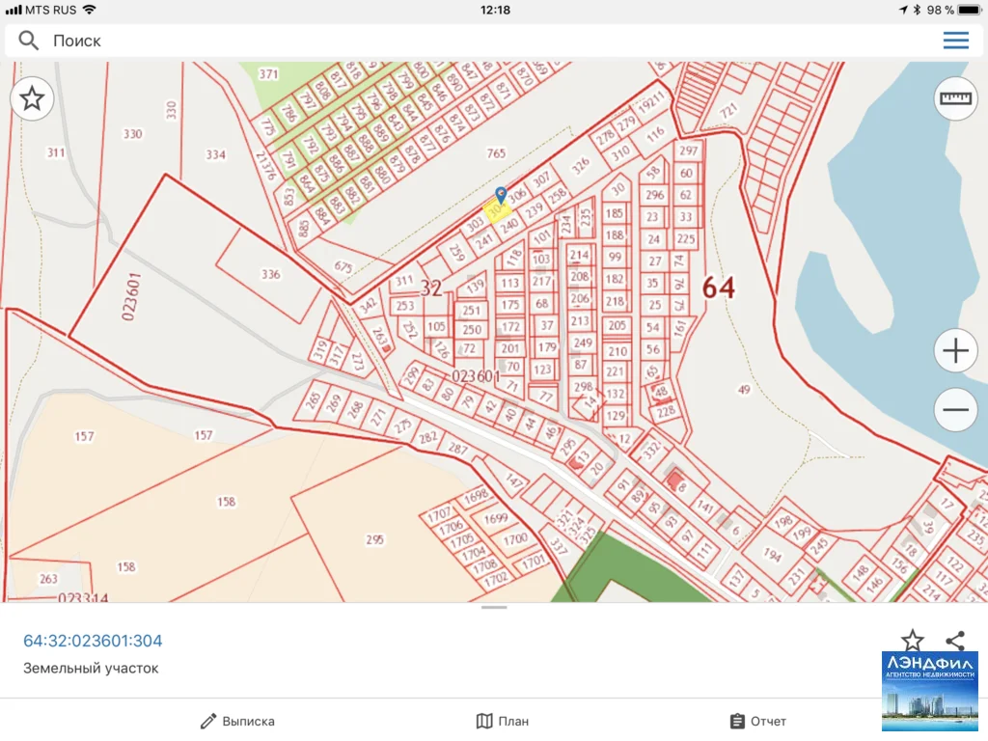Screen dimensions: 988x741
Task: Select parcel 326 on the map
Action: (580, 166)
